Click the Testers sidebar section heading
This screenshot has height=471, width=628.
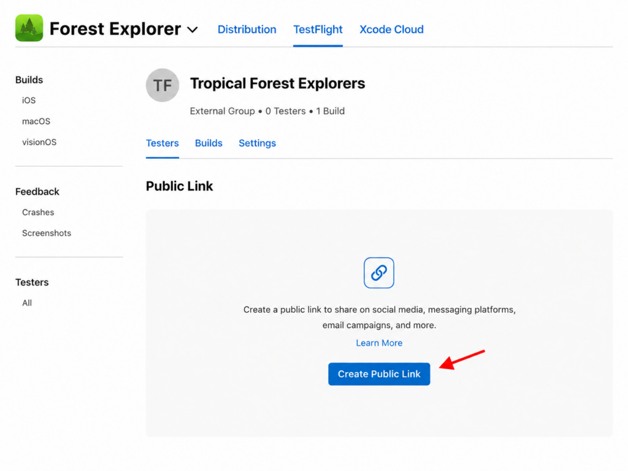[32, 282]
